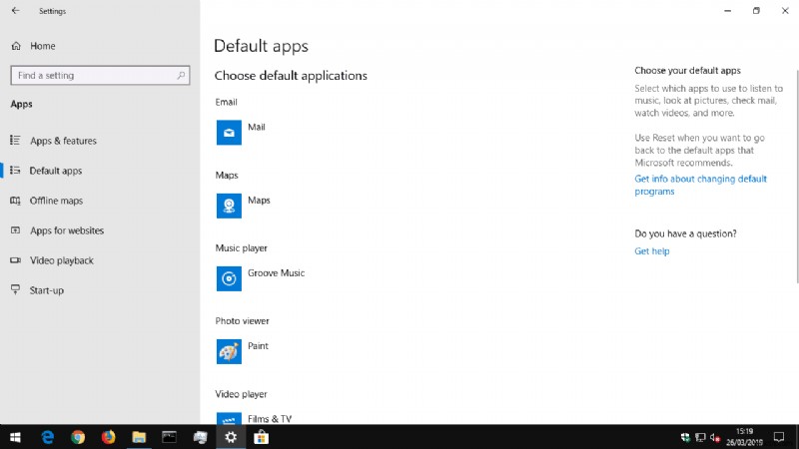Click the Mail app icon

[229, 133]
